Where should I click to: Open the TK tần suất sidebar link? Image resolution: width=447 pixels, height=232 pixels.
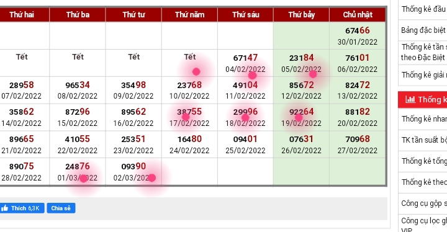pyautogui.click(x=423, y=140)
